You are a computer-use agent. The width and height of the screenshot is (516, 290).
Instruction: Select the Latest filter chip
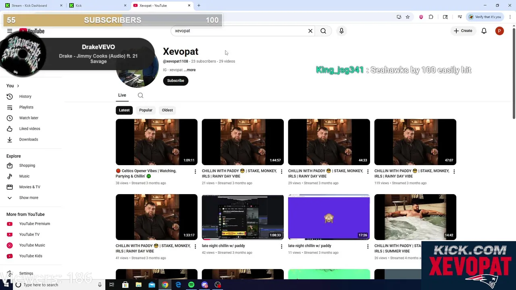(124, 110)
